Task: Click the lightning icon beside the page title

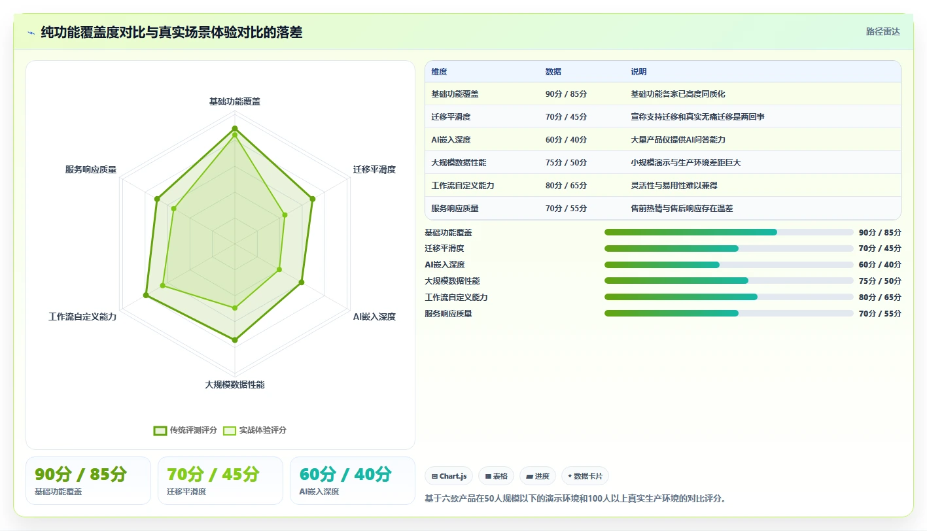Action: [x=31, y=32]
